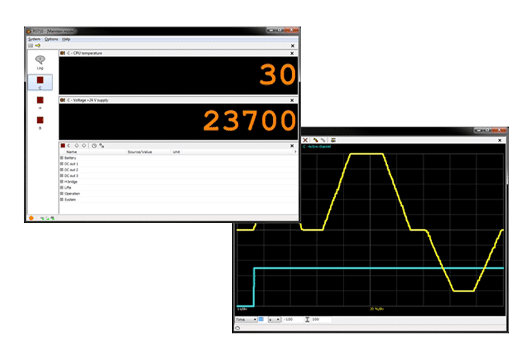Close the CPU temperature panel
This screenshot has height=364, width=532.
[x=293, y=53]
